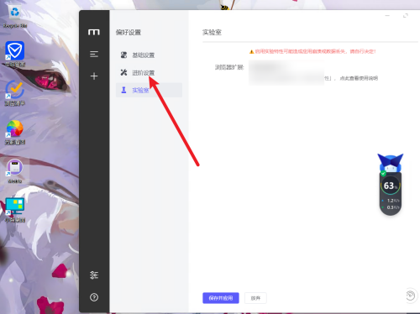Click the blue mascot atop the floating widget
This screenshot has height=314, width=420.
[391, 162]
